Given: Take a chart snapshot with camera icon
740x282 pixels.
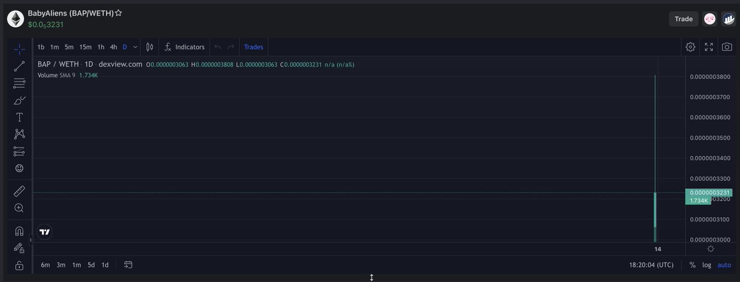Looking at the screenshot, I should 728,47.
